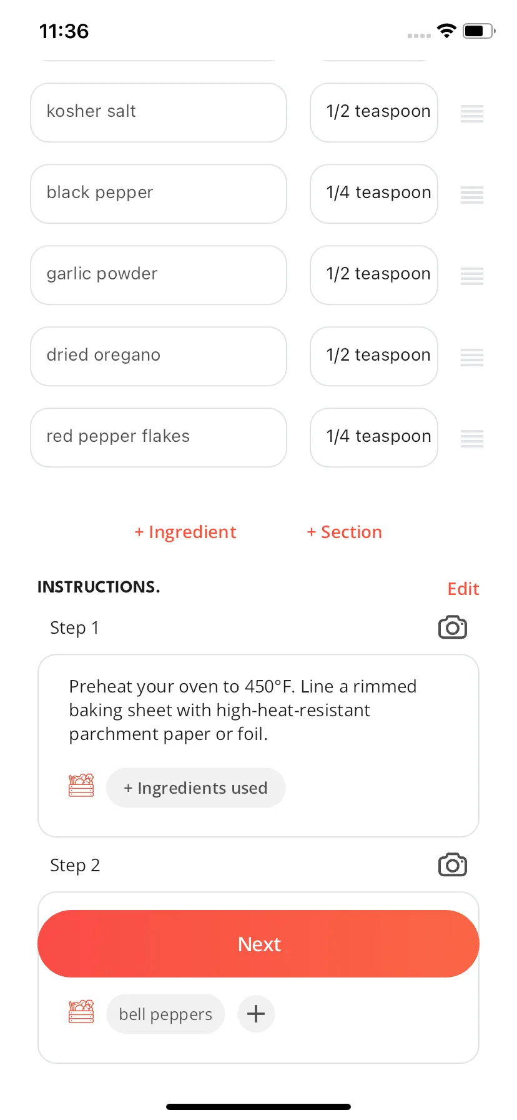This screenshot has height=1120, width=517.
Task: Tap the kosher salt drag handle
Action: 472,113
